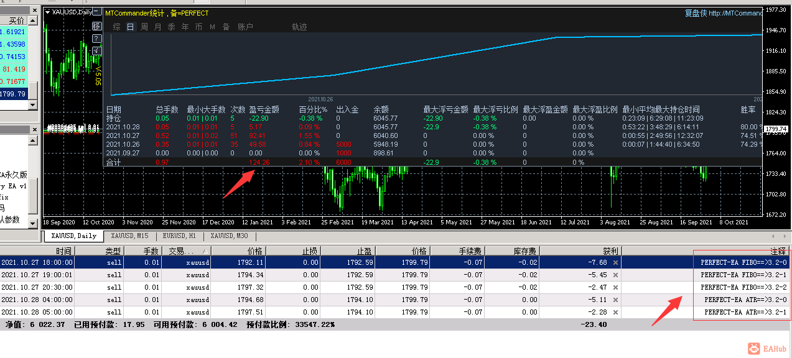Screen dimensions: 792x358
Task: Click the dropdown arrow below the EA parameter list
Action: point(32,224)
